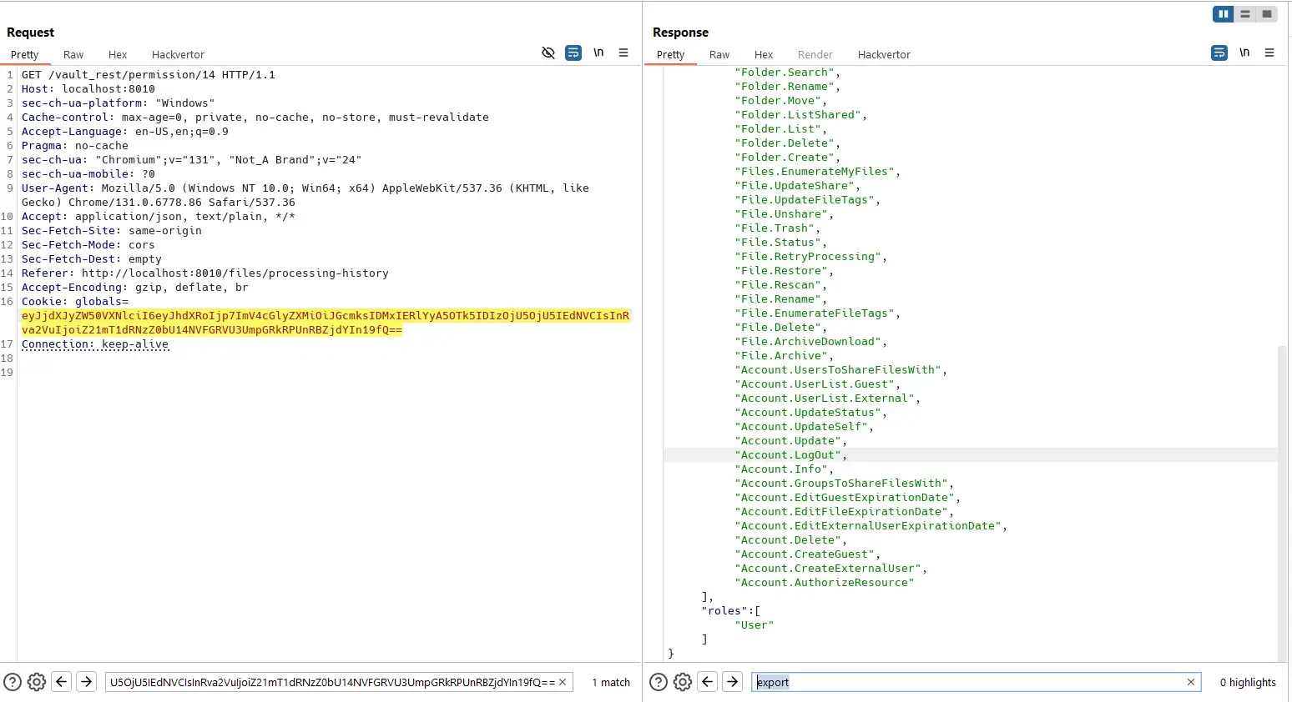Select top-bottom split layout icon
The height and width of the screenshot is (702, 1292).
(x=1245, y=14)
